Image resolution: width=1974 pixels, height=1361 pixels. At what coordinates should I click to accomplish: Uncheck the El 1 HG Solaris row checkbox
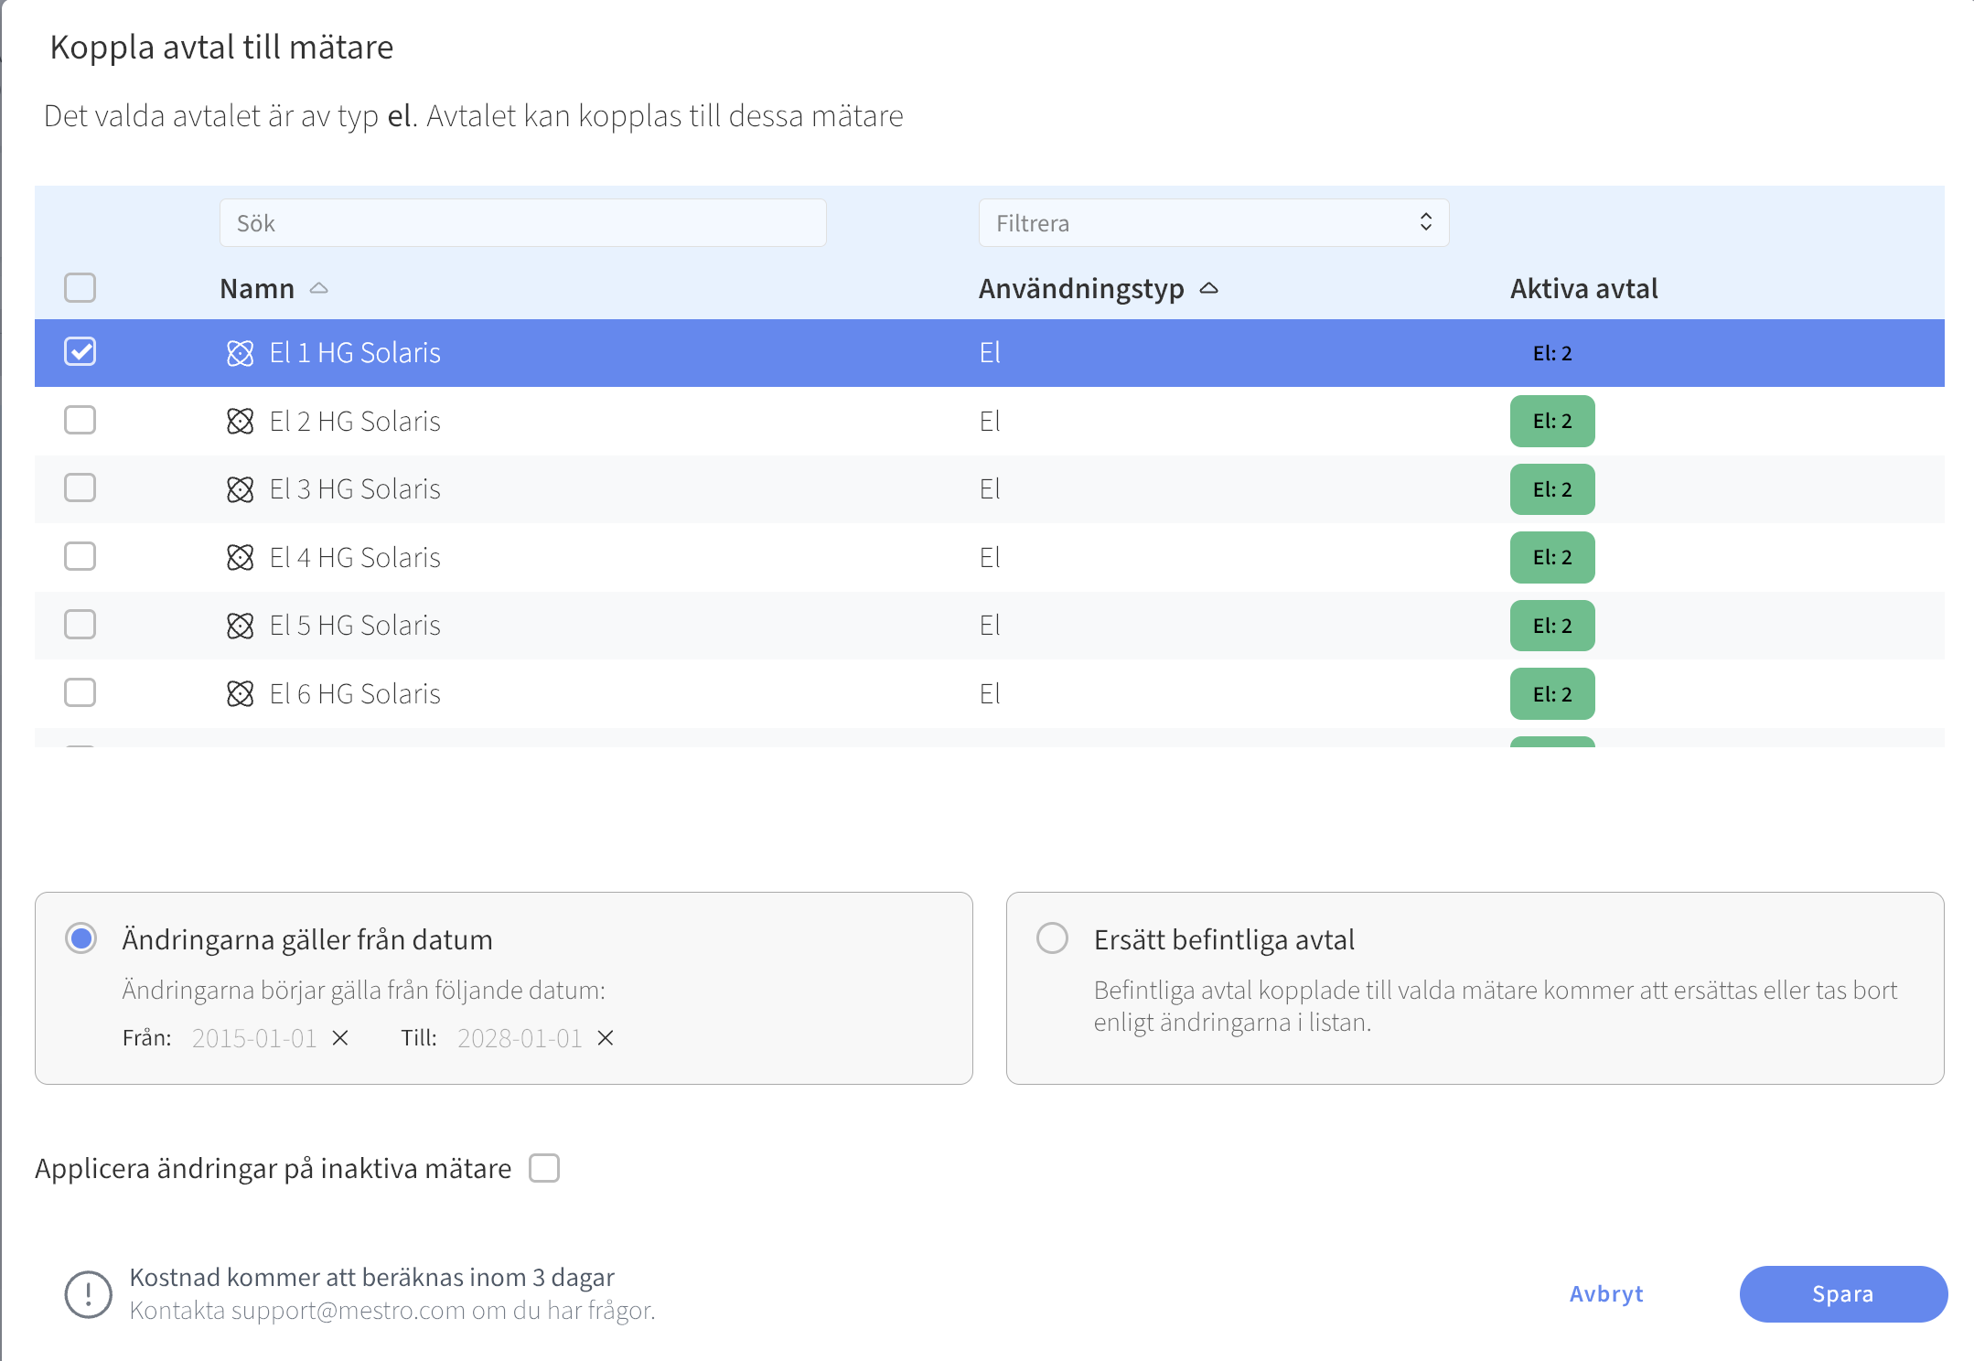(80, 352)
